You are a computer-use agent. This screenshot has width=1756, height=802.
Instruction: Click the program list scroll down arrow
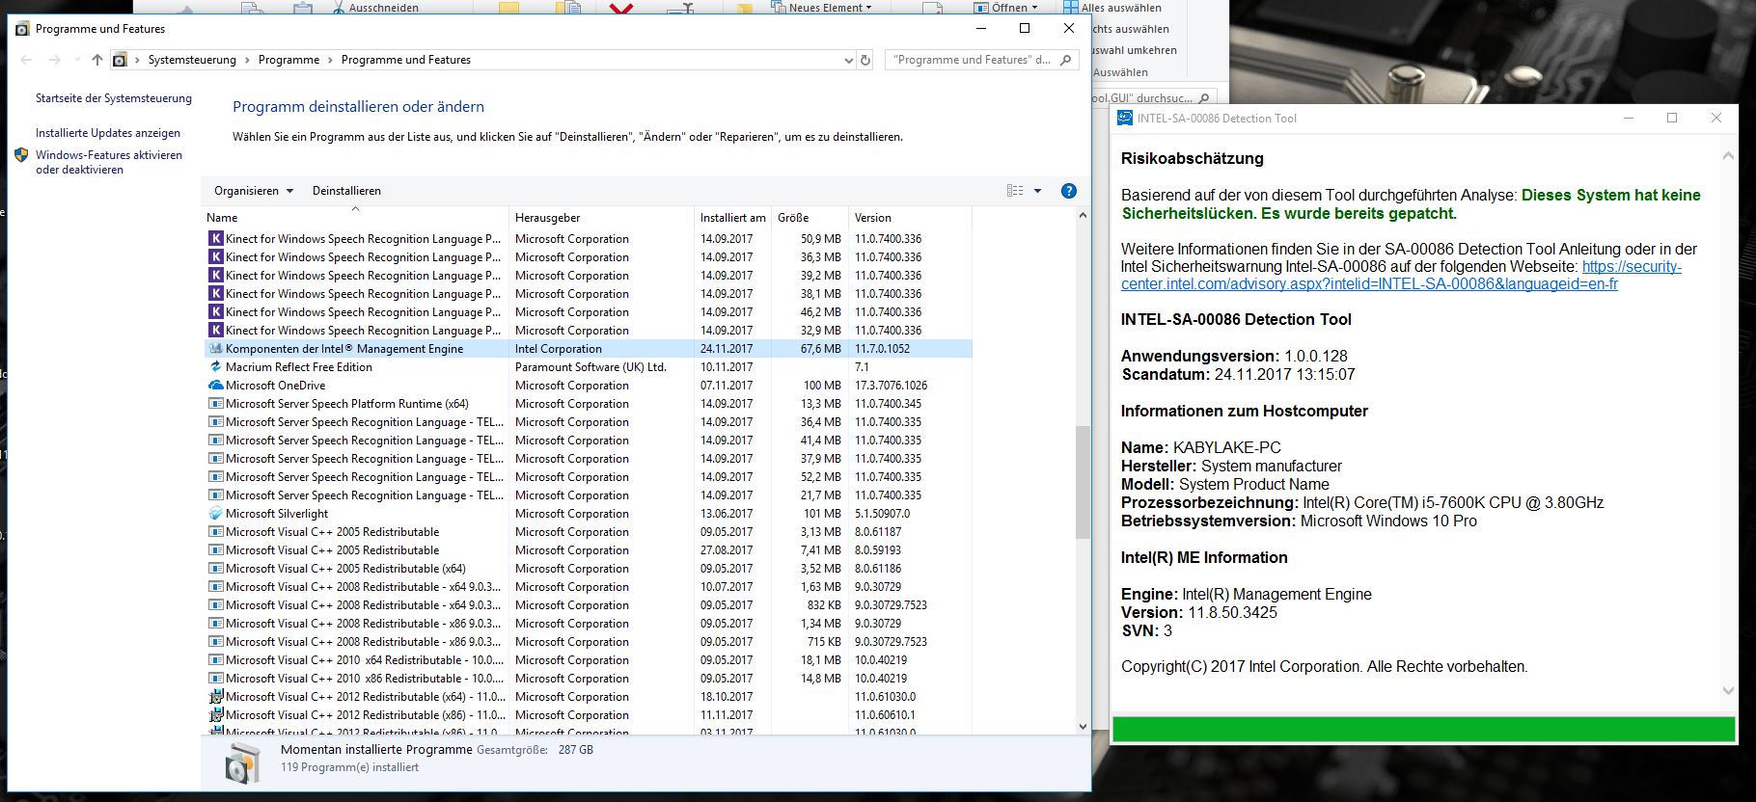(x=1082, y=727)
